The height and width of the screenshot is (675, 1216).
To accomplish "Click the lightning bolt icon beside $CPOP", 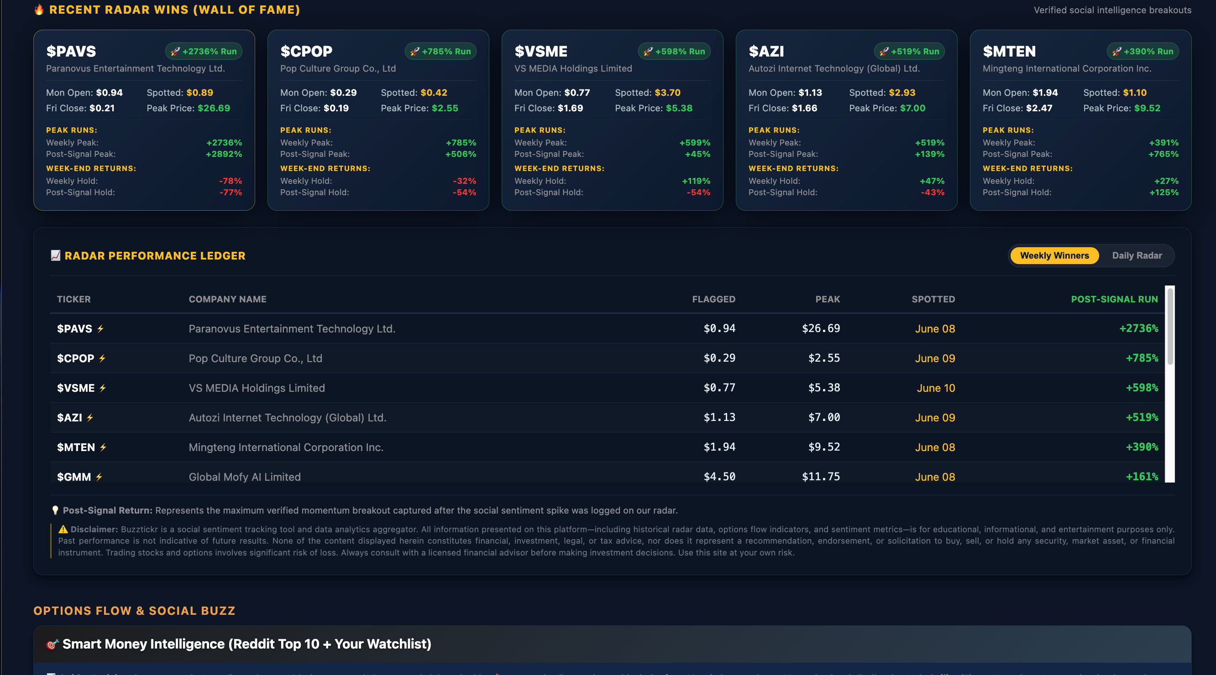I will [x=102, y=358].
